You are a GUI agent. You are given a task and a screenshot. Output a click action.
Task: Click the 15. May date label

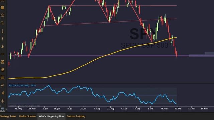pyautogui.click(x=19, y=109)
